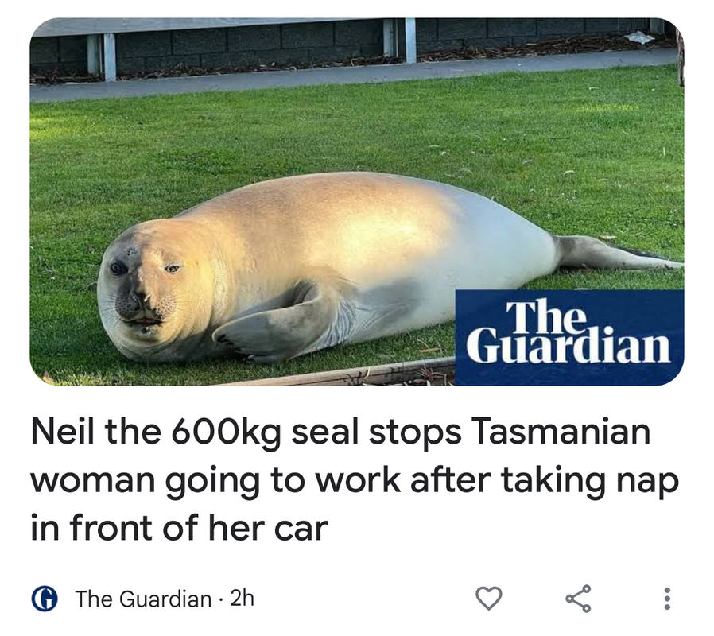Click the "in front of her car" line
714x636 pixels.
pos(180,528)
